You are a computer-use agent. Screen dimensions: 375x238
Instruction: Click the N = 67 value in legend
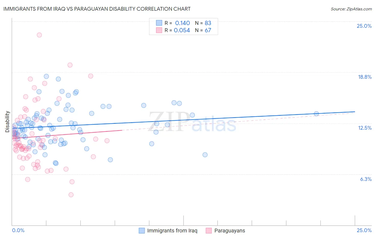pos(203,30)
